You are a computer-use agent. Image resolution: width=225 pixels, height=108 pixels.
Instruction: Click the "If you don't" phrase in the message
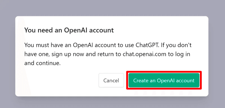click(x=176, y=45)
